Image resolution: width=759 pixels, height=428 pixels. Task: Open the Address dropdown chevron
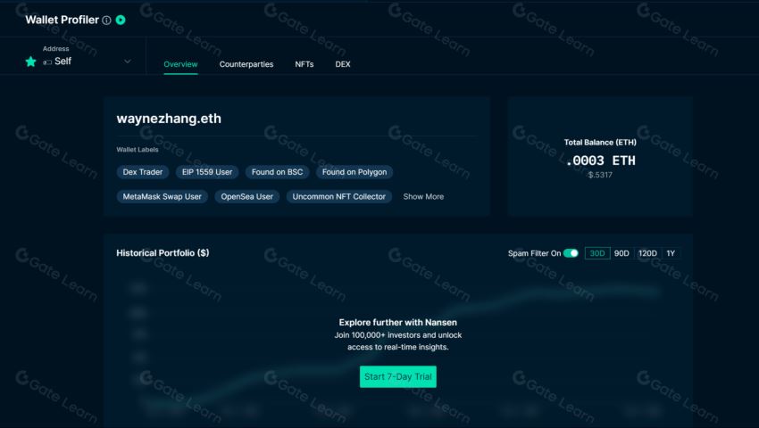point(128,62)
